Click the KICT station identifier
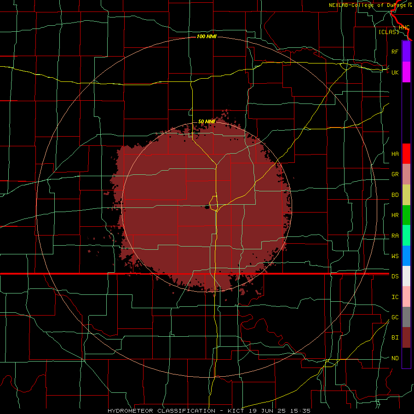Screen dimensions: 414x414 click(236, 411)
